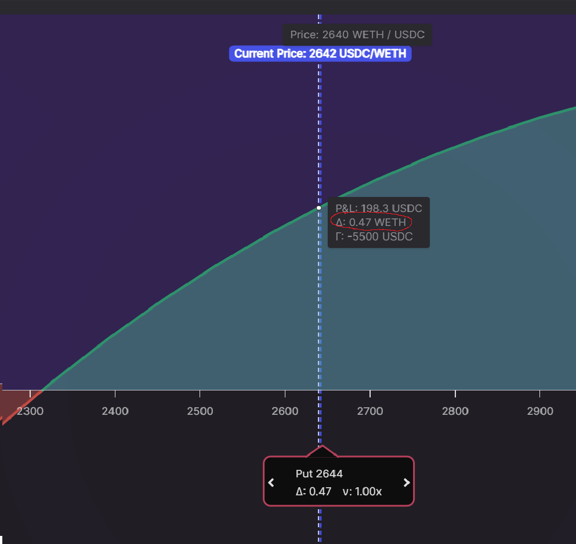
Task: Click the P&L: 198.3 USDC readout
Action: click(x=379, y=209)
